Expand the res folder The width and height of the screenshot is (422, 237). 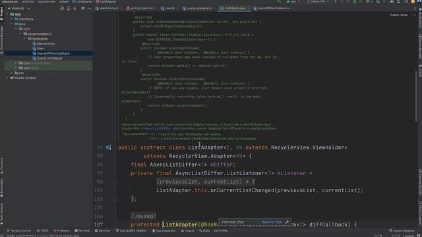point(12,73)
